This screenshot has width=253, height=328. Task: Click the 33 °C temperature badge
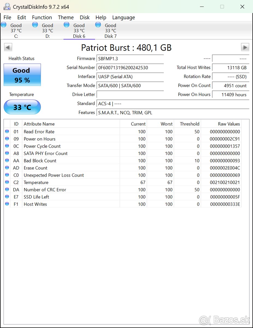[x=22, y=107]
